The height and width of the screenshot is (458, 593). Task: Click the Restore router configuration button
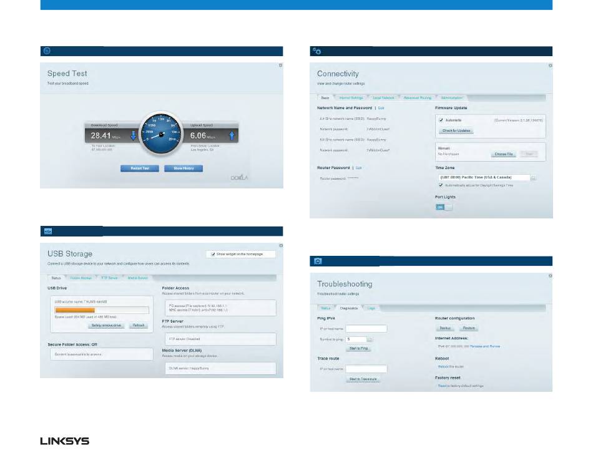point(469,328)
